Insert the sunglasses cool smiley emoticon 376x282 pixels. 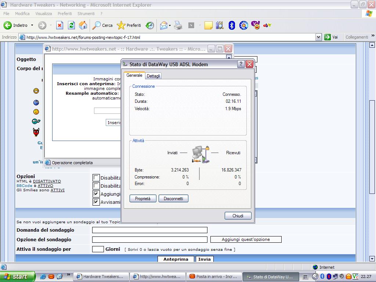point(36,121)
